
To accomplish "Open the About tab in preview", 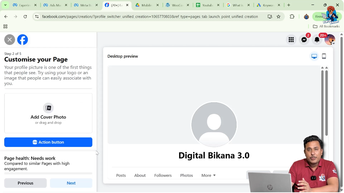I will (140, 175).
